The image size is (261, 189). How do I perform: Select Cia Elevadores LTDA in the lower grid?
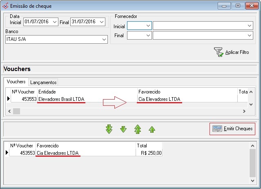pyautogui.click(x=58, y=153)
